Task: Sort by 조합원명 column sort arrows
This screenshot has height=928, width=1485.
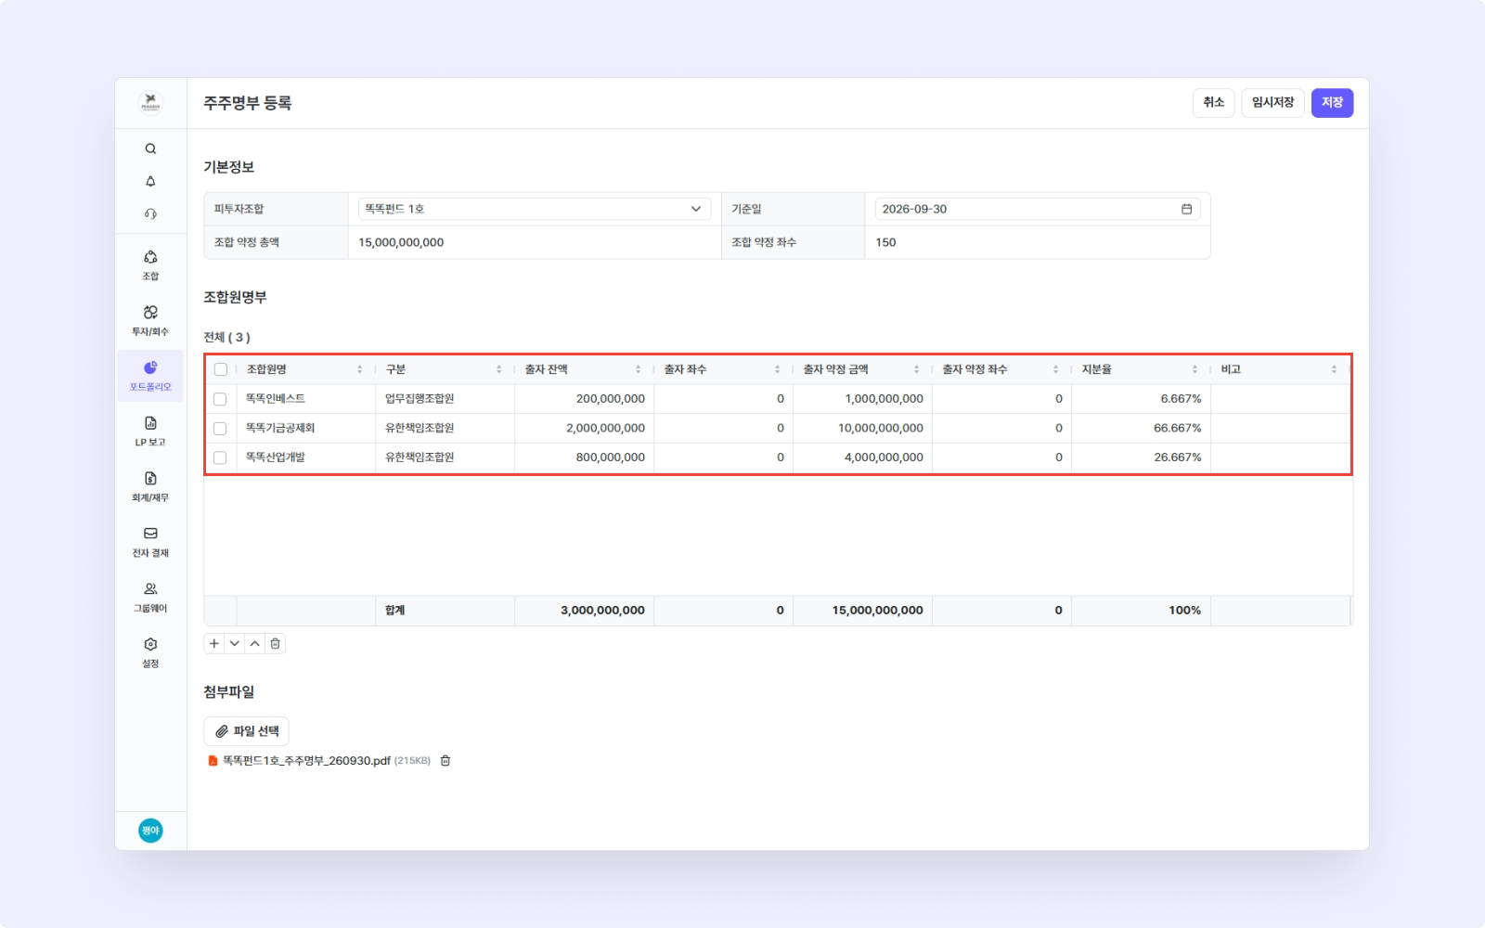Action: tap(360, 369)
